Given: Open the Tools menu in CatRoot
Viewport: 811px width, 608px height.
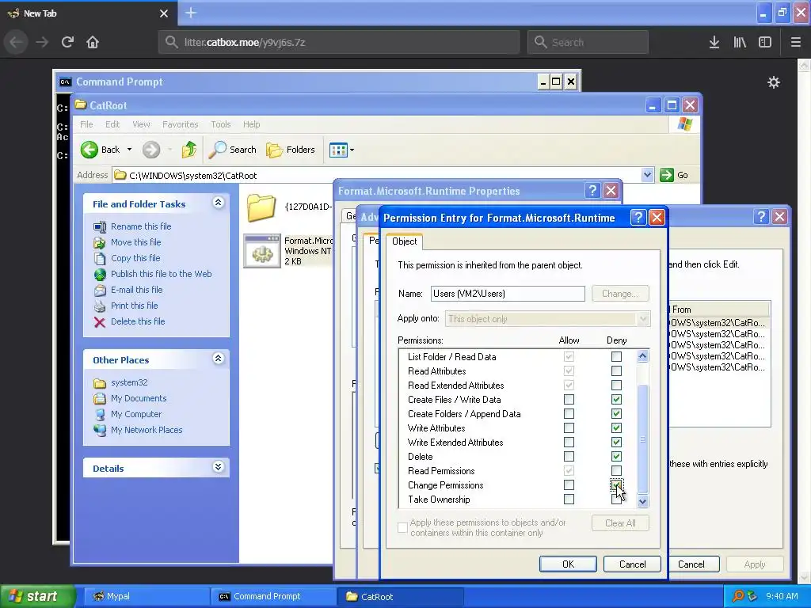Looking at the screenshot, I should click(220, 124).
